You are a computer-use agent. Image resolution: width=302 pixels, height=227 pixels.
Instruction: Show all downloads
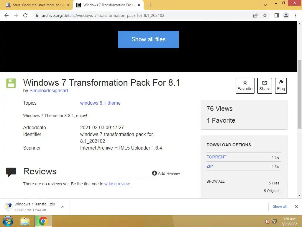[x=280, y=207]
